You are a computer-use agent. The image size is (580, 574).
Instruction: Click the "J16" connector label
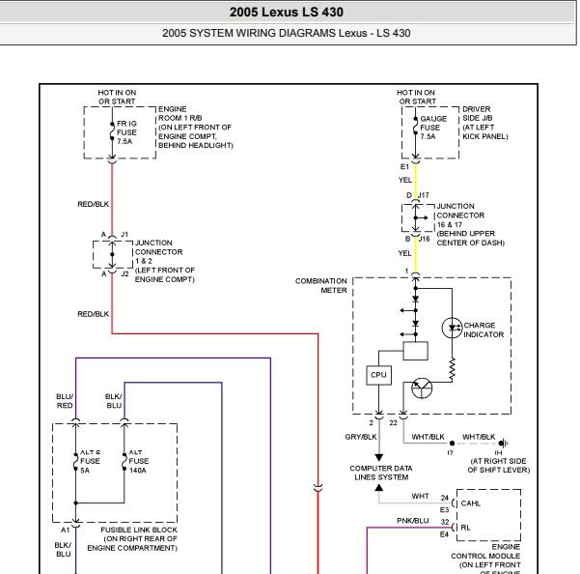(425, 239)
